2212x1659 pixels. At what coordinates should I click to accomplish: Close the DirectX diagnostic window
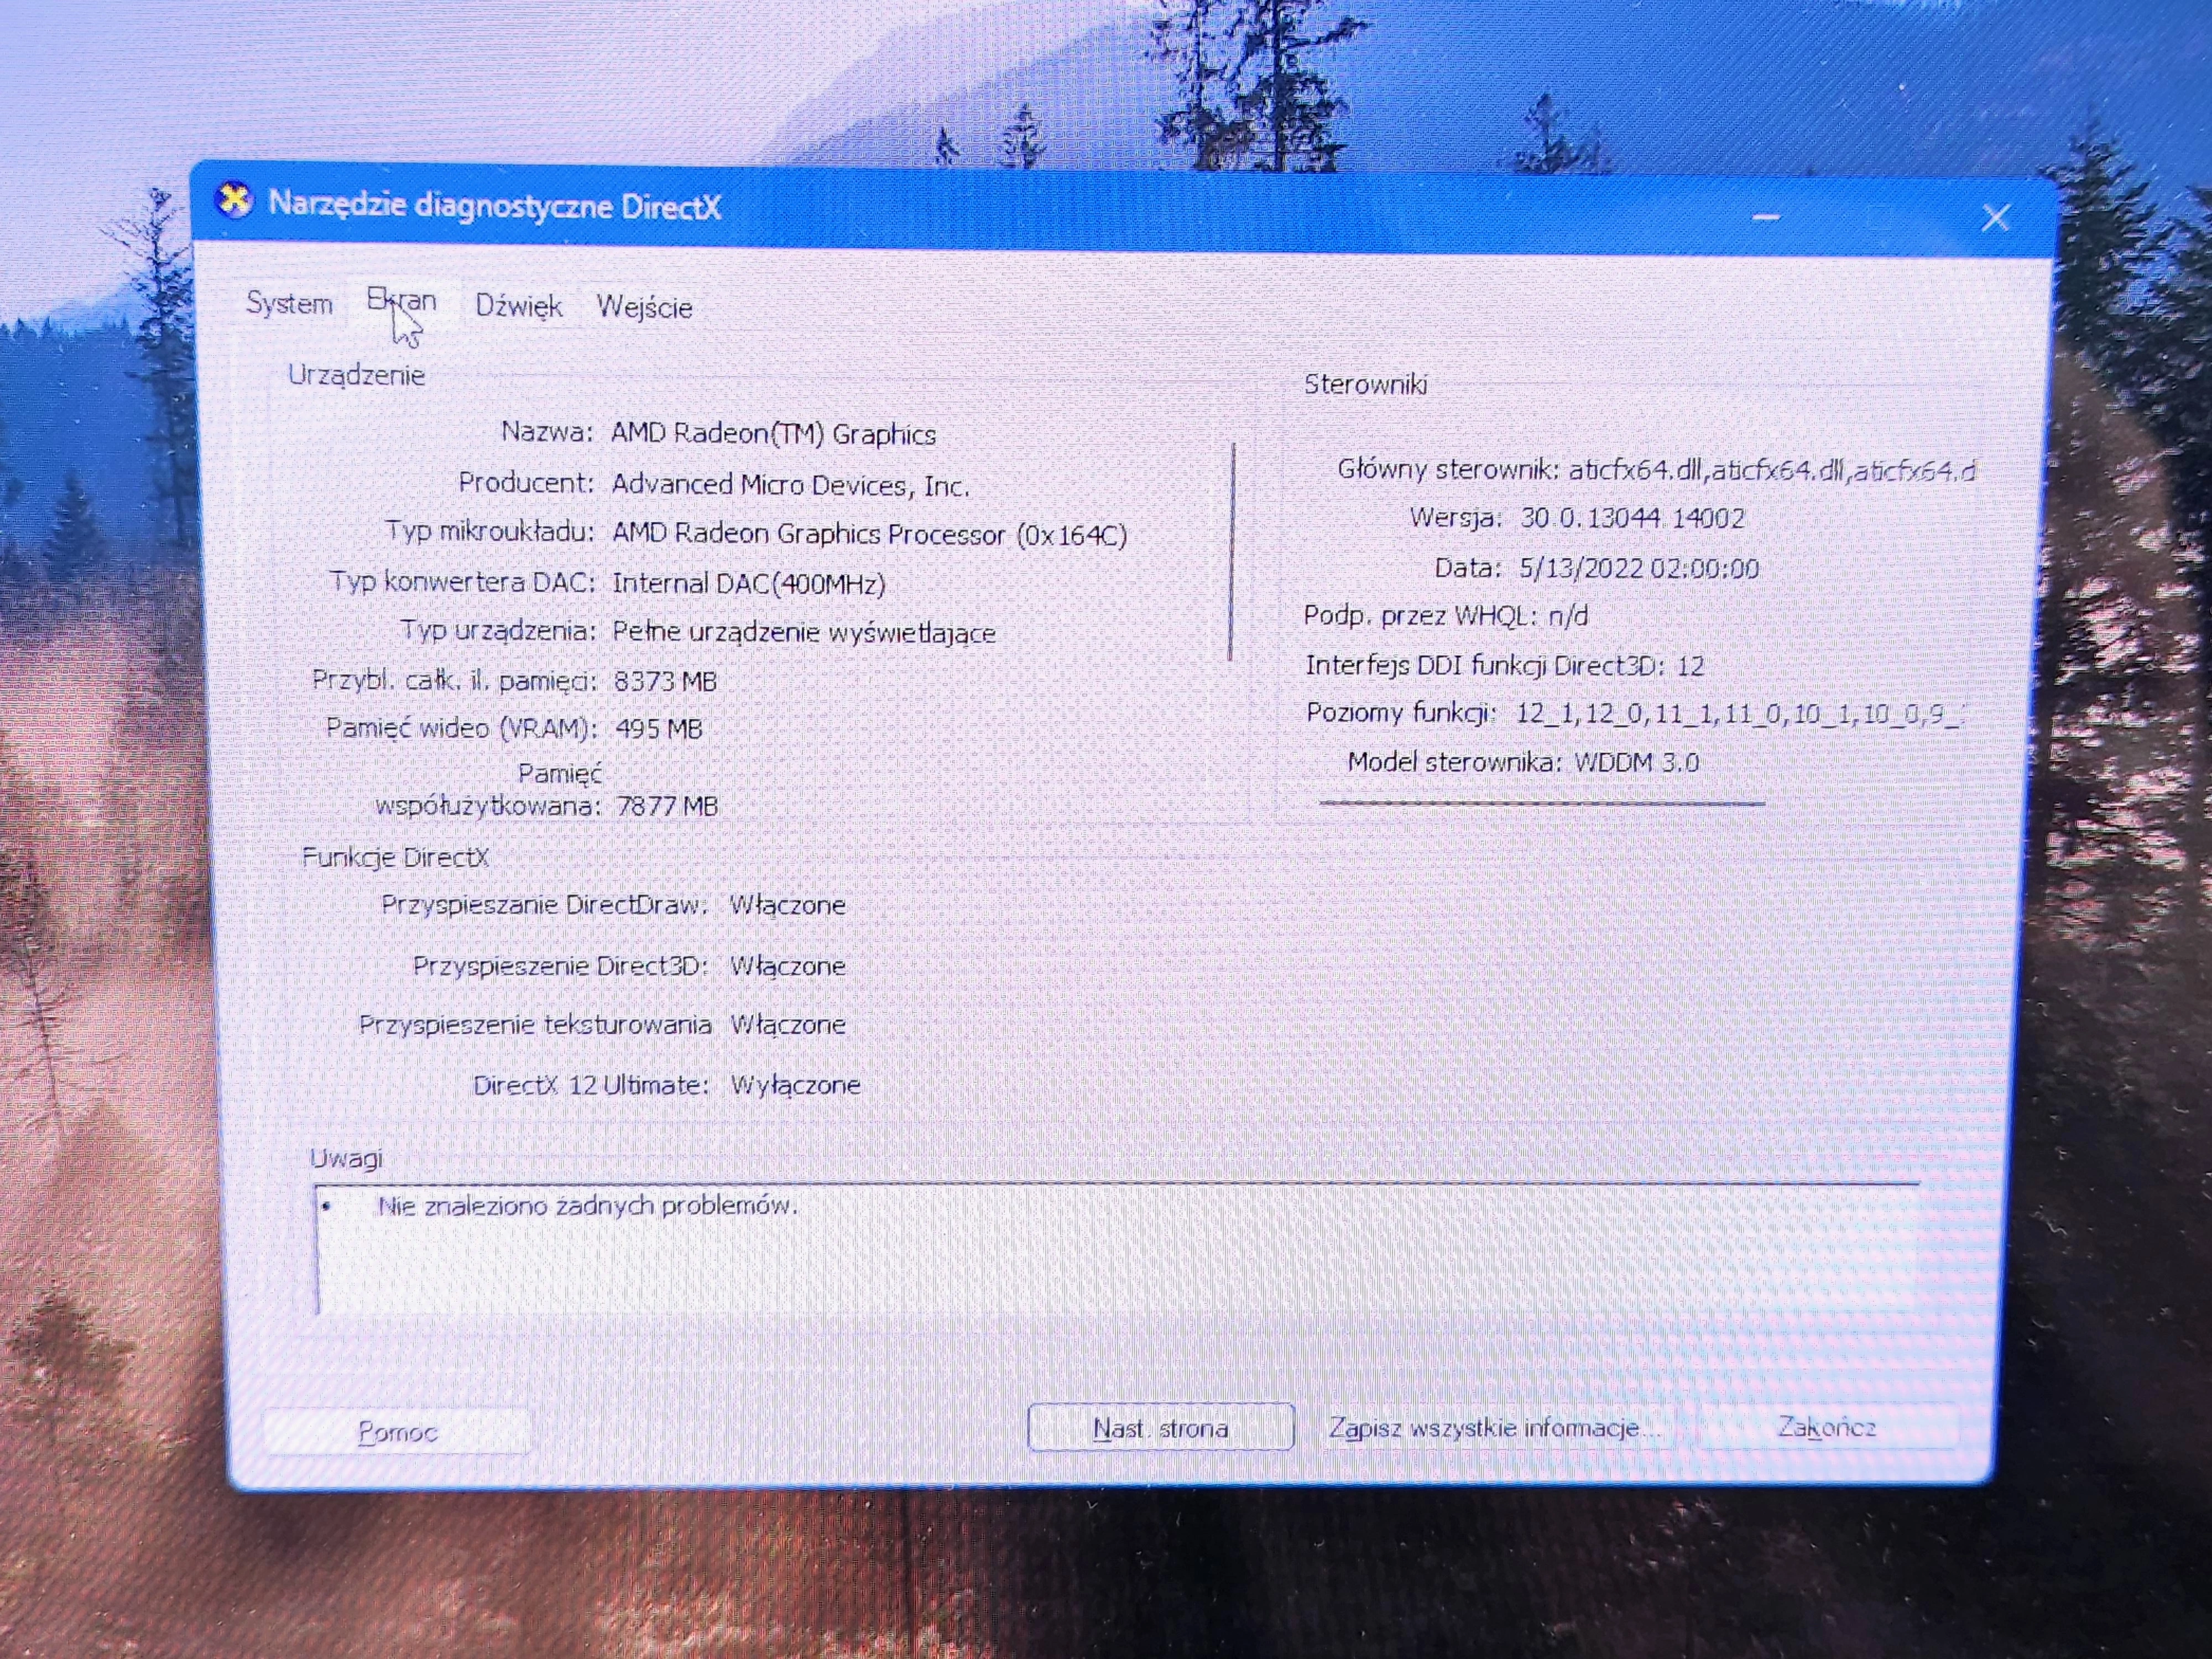coord(1995,218)
